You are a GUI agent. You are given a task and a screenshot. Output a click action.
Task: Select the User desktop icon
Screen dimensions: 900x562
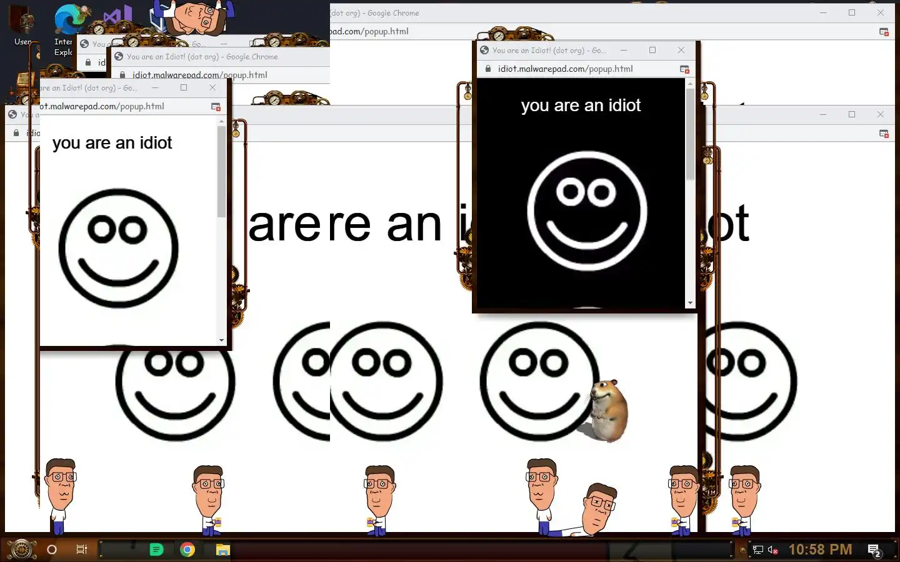(23, 25)
